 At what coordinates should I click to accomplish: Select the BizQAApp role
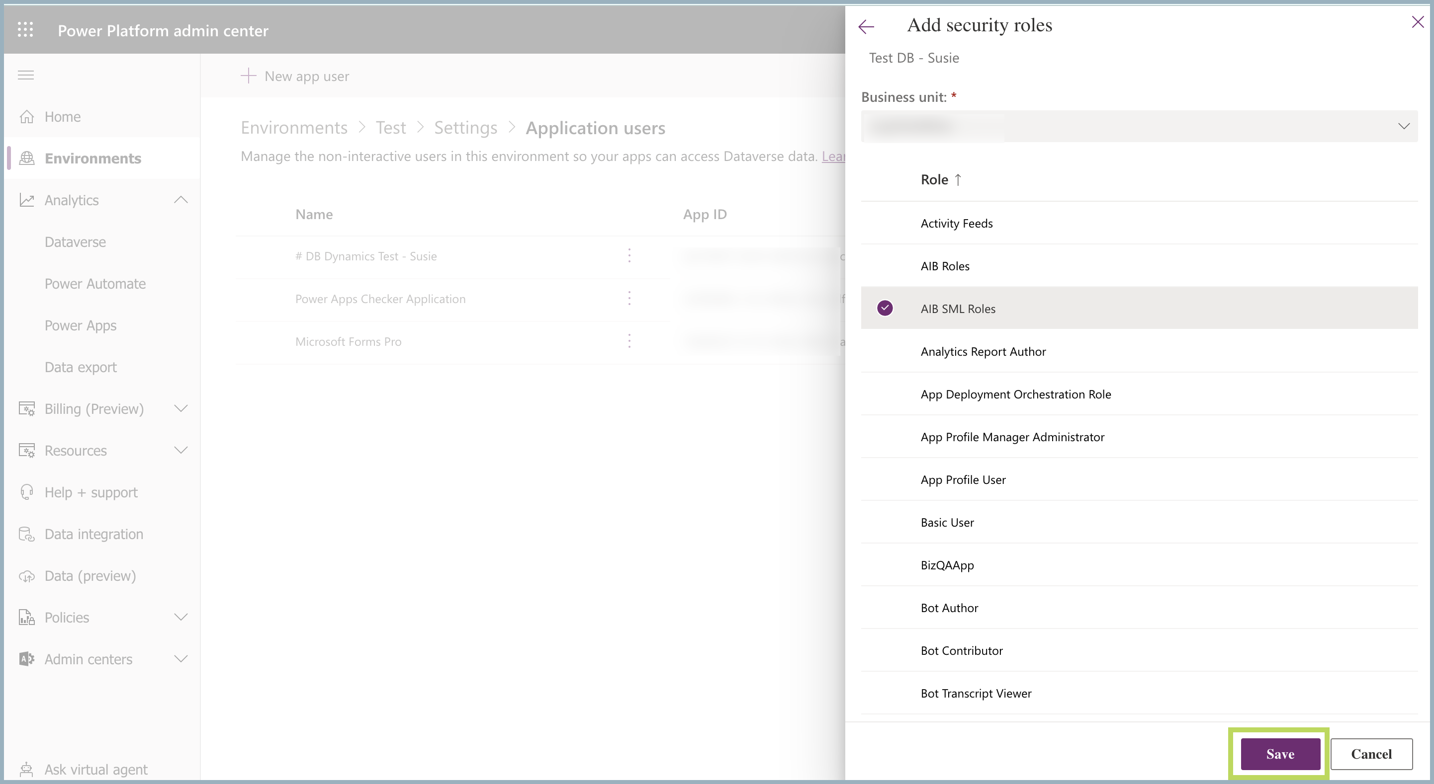[1139, 565]
